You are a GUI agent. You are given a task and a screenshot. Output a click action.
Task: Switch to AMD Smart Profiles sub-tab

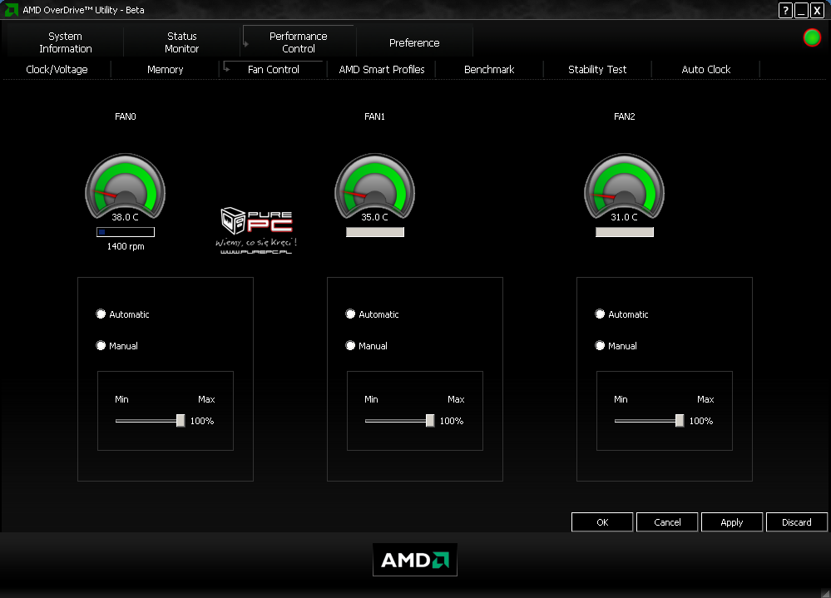382,69
